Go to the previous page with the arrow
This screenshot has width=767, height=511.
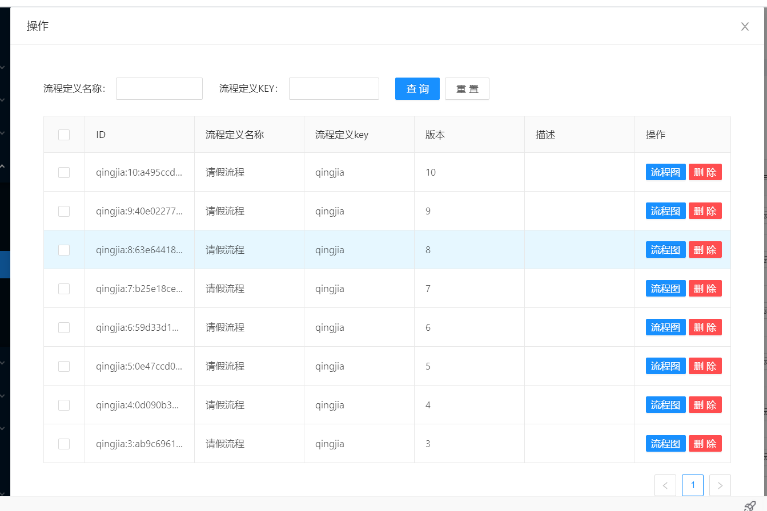[x=665, y=485]
